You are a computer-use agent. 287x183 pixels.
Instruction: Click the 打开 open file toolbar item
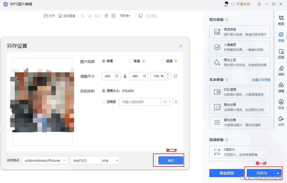(49, 16)
